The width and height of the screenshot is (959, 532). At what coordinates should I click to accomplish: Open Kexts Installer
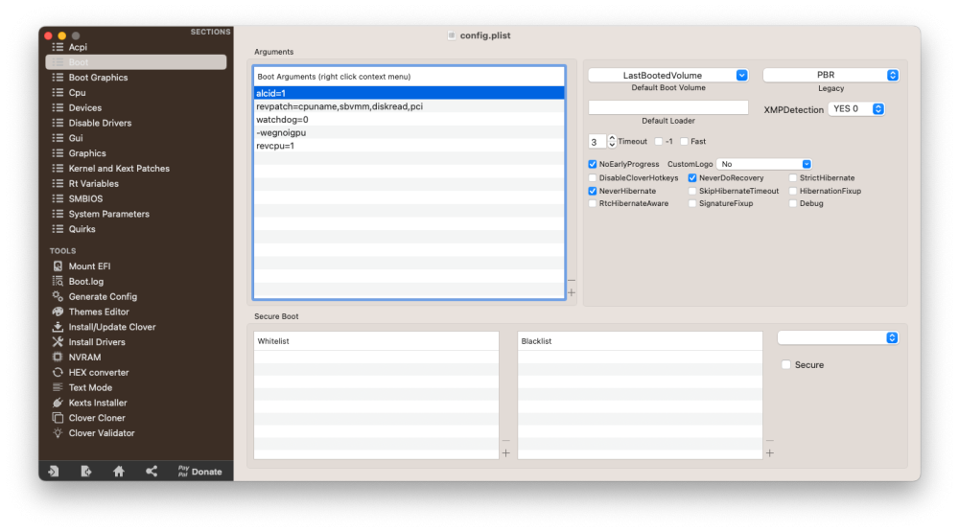pos(98,403)
